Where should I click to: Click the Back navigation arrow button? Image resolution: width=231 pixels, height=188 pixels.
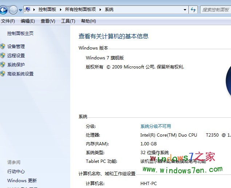pyautogui.click(x=3, y=10)
